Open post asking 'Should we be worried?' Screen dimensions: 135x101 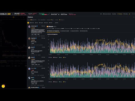(x=37, y=51)
